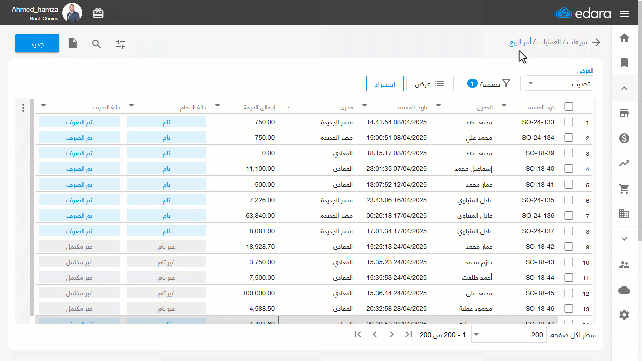642x361 pixels.
Task: Click the document icon in toolbar
Action: coord(73,44)
